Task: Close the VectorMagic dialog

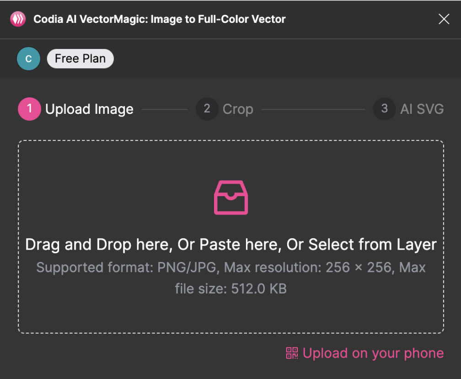Action: [x=444, y=19]
